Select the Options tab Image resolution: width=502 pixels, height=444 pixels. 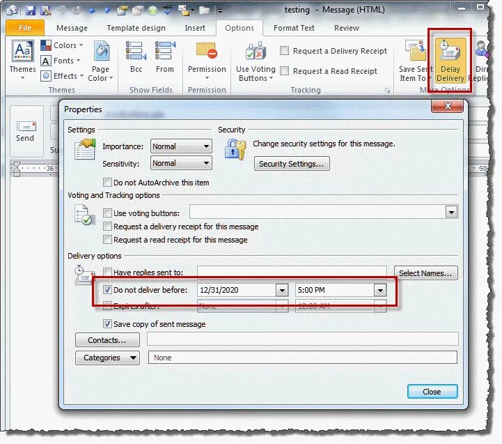pyautogui.click(x=239, y=28)
